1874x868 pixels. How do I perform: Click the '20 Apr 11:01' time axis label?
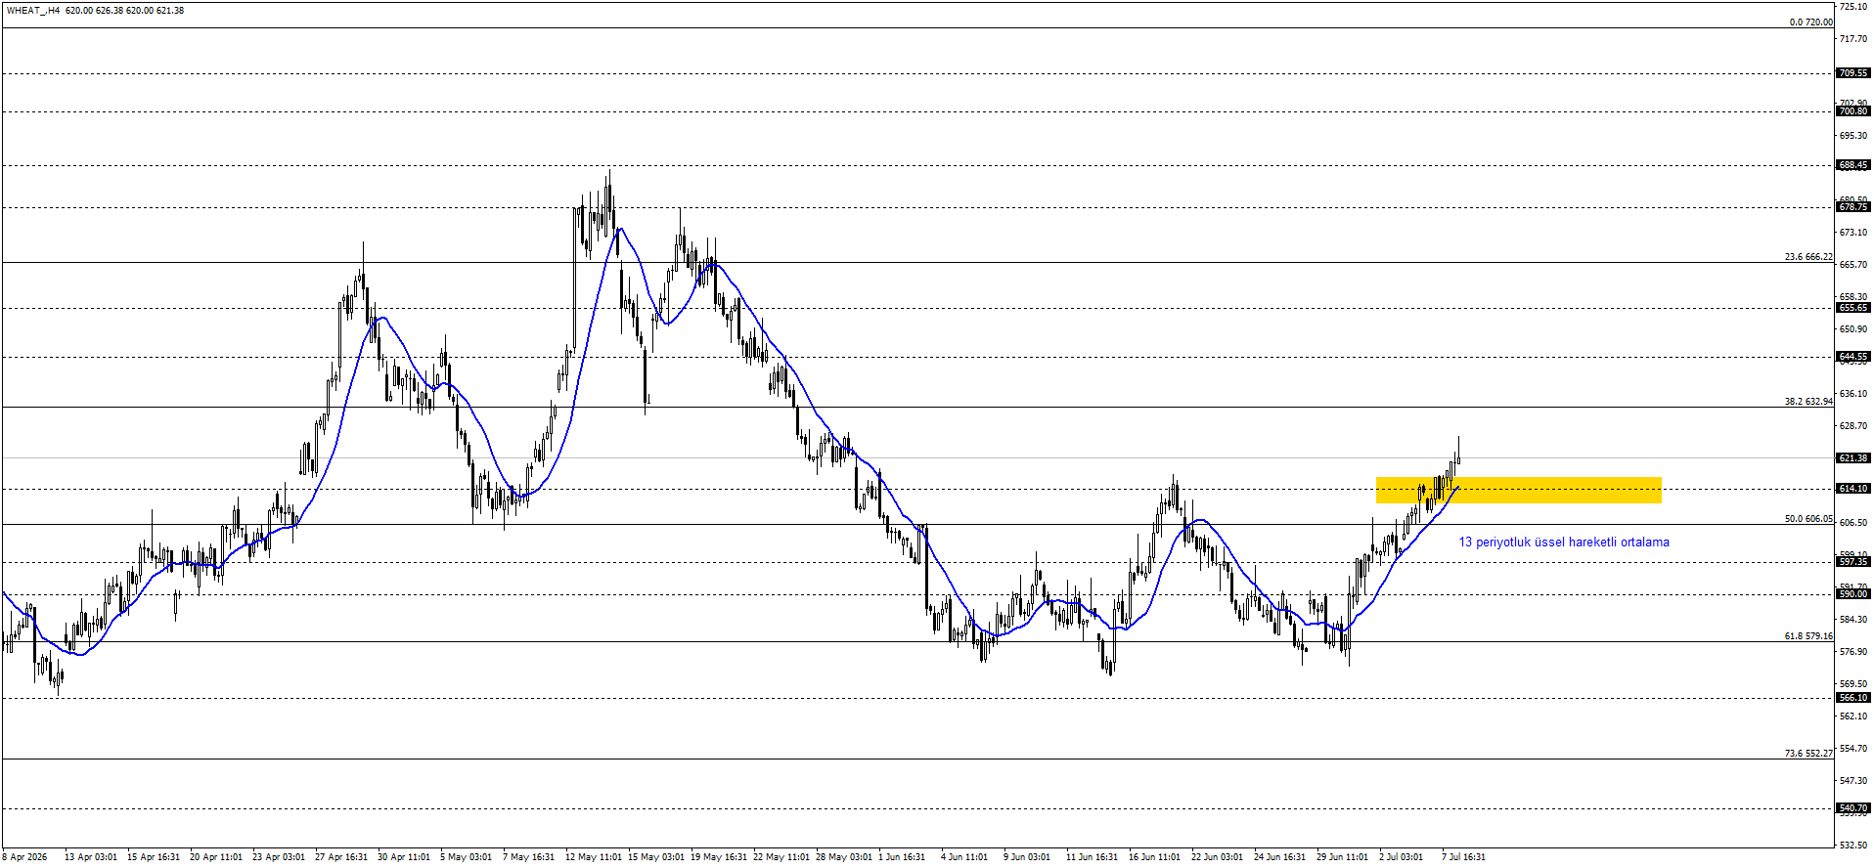click(216, 857)
